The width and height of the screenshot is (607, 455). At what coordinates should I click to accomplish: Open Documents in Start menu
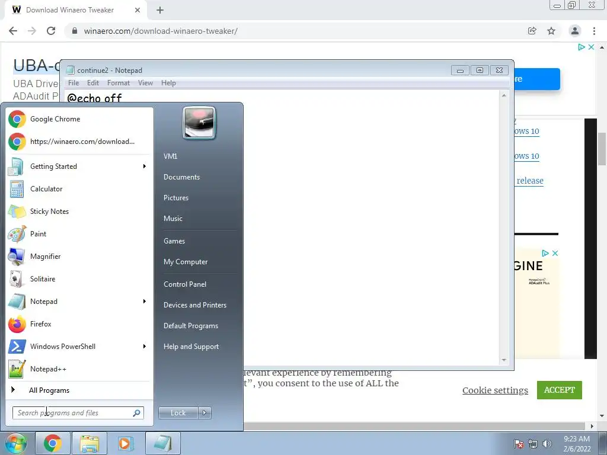pos(181,177)
